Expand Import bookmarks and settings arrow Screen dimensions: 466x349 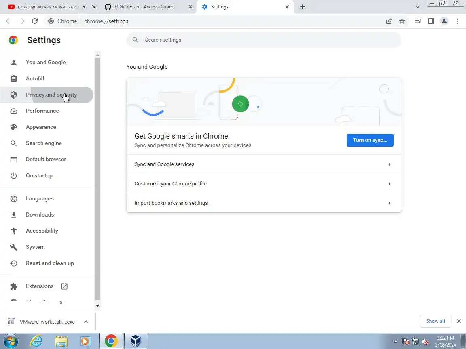[389, 203]
